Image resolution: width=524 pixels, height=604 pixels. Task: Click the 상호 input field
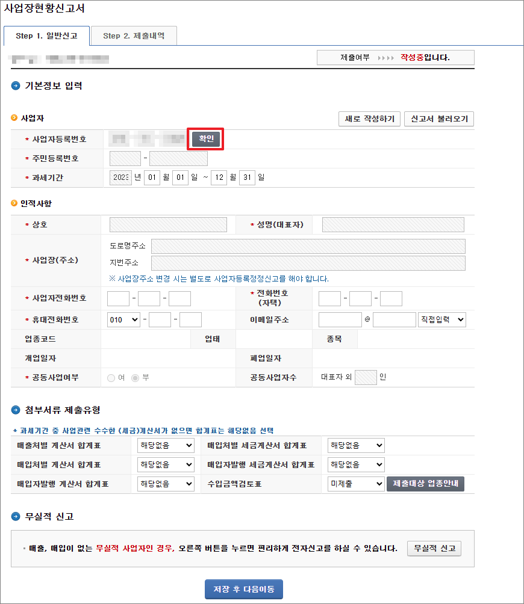point(168,225)
